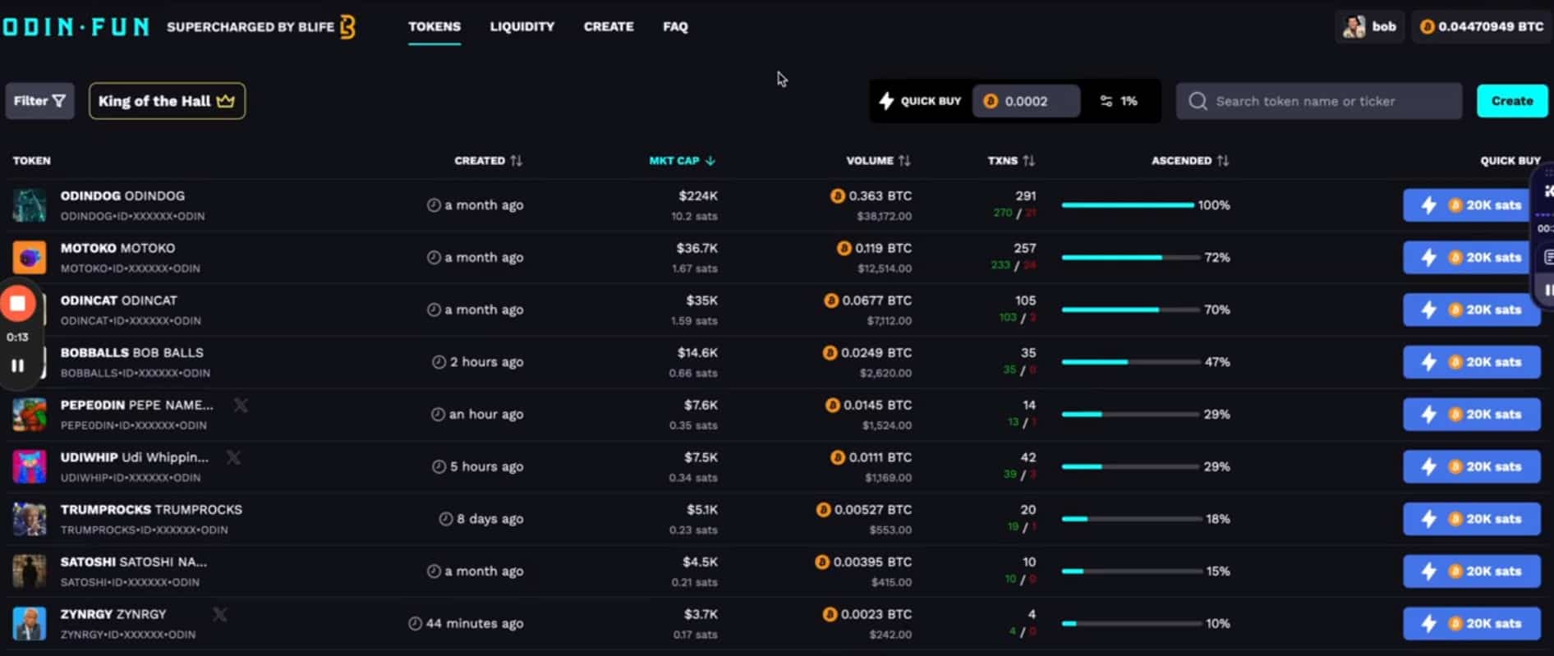
Task: Quick buy 20K sats of SATOSHI
Action: tap(1471, 571)
